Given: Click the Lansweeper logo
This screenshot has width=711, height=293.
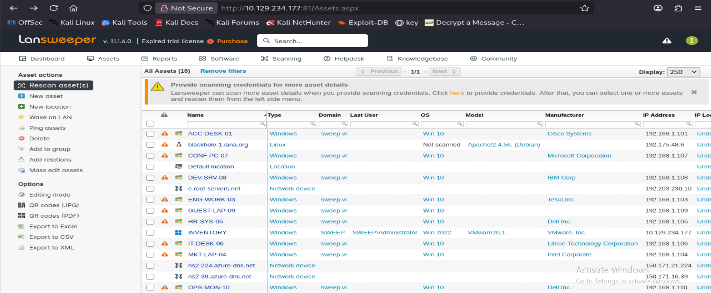Looking at the screenshot, I should point(57,40).
